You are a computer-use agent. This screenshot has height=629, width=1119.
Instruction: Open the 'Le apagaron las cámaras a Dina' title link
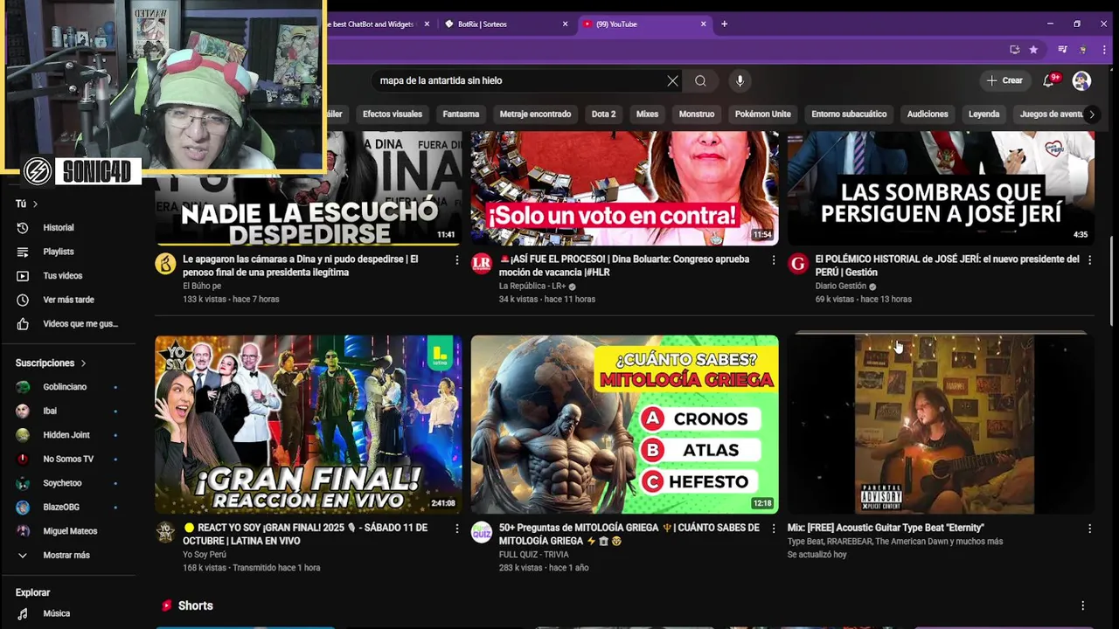[301, 266]
